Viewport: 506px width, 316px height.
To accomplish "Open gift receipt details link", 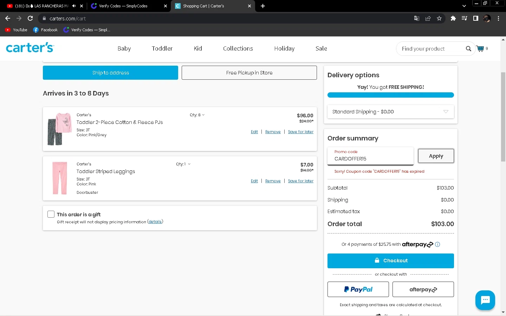I will (155, 222).
